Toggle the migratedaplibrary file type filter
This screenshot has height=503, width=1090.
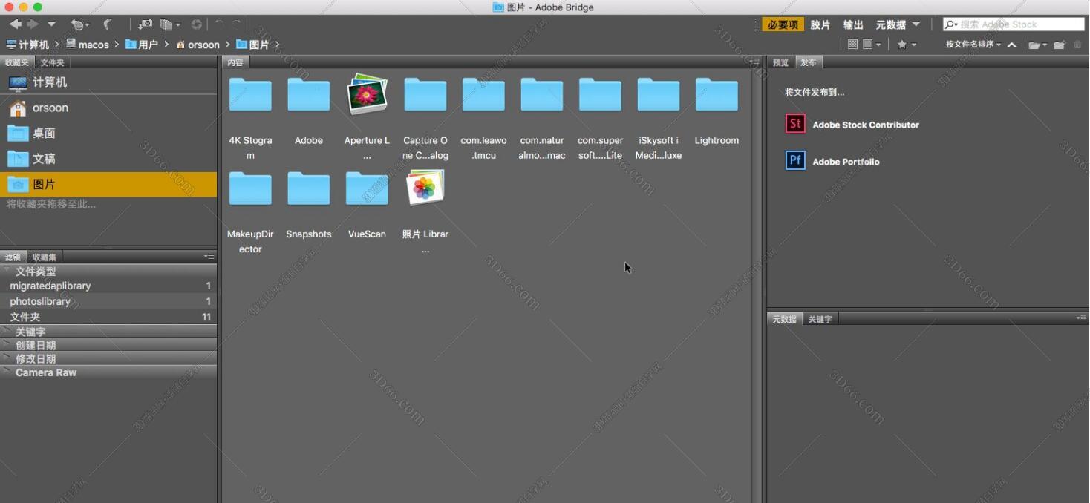(x=50, y=286)
